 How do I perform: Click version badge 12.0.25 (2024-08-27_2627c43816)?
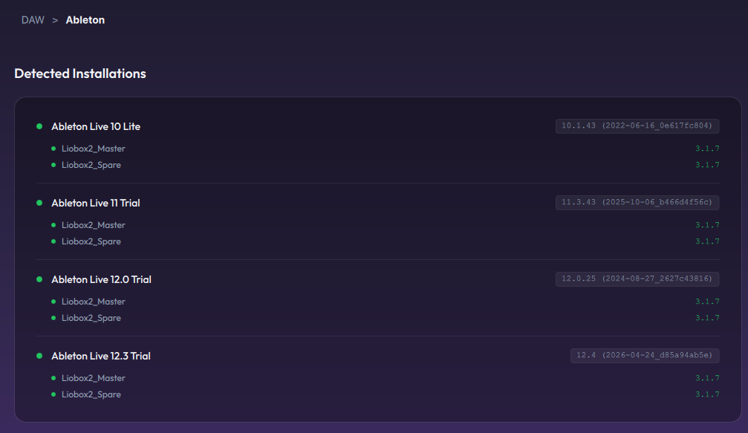[637, 279]
